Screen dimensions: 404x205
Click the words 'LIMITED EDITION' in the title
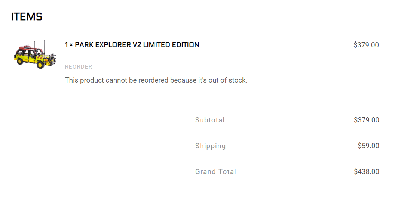coord(171,45)
